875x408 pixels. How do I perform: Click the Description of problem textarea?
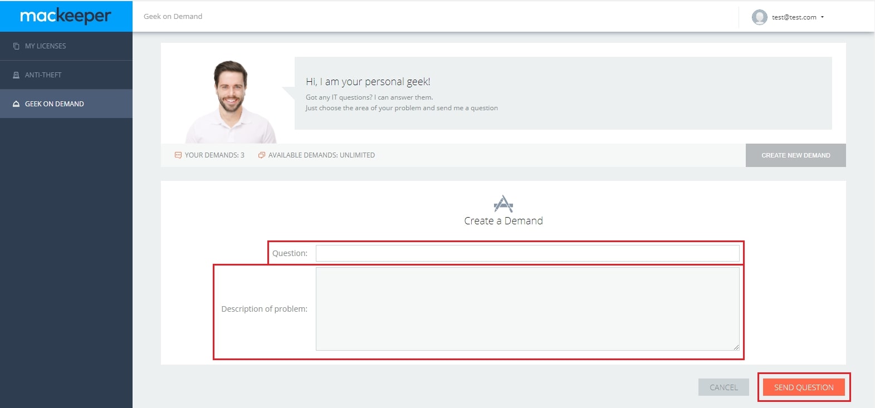pos(527,309)
